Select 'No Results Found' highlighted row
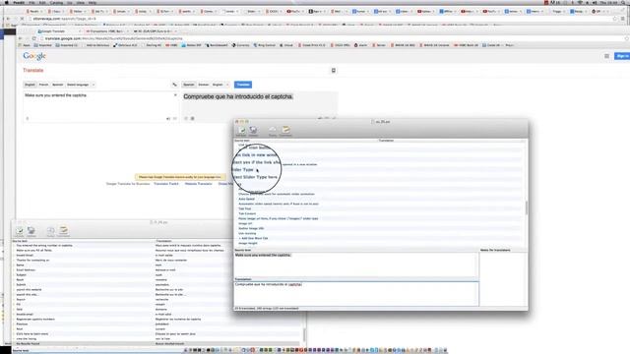Screen dimensions: 630x354 pyautogui.click(x=157, y=343)
